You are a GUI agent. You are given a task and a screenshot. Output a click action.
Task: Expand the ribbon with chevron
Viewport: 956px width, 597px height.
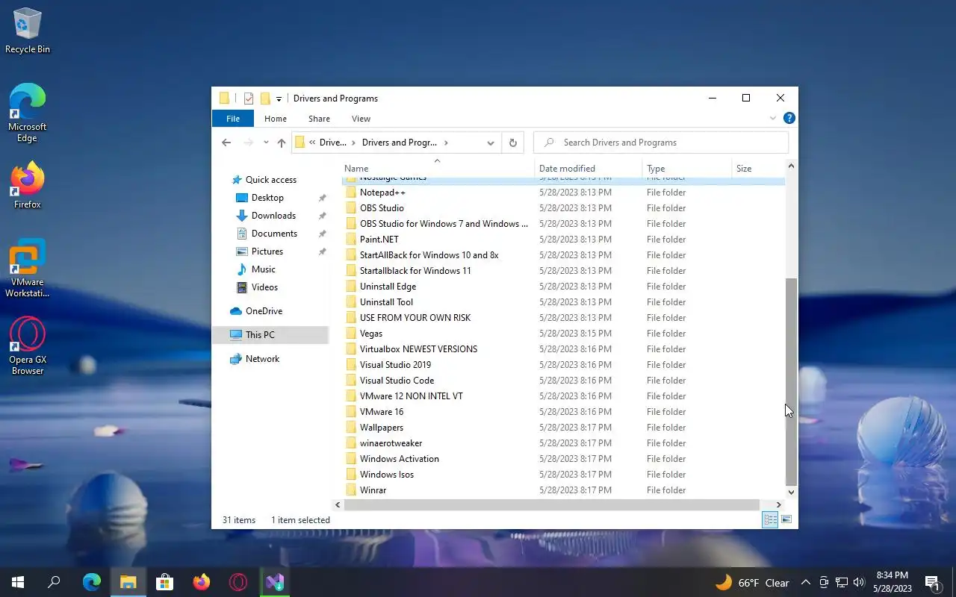tap(773, 119)
